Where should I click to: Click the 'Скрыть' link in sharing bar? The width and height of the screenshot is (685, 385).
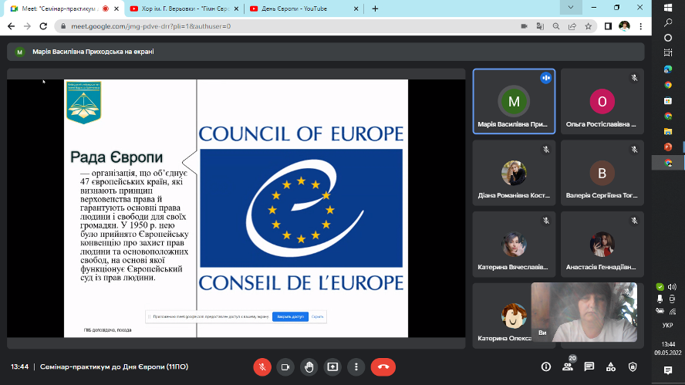pyautogui.click(x=318, y=316)
